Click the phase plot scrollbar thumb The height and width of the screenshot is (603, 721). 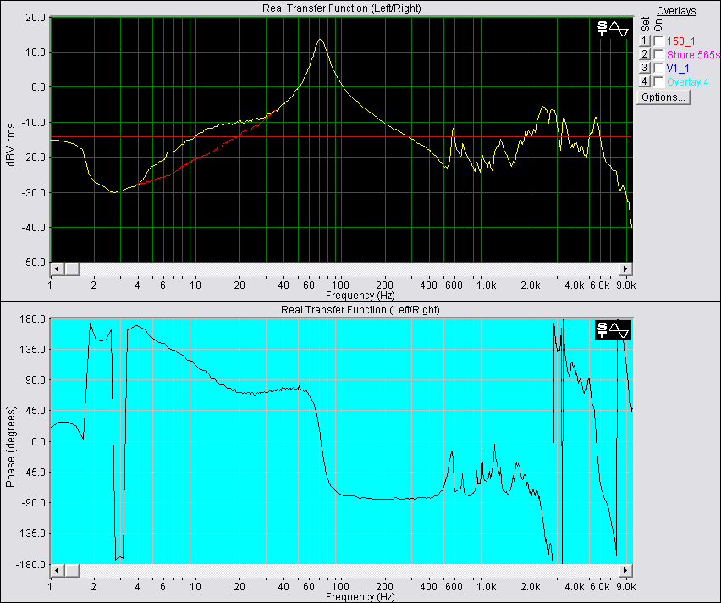click(x=72, y=571)
